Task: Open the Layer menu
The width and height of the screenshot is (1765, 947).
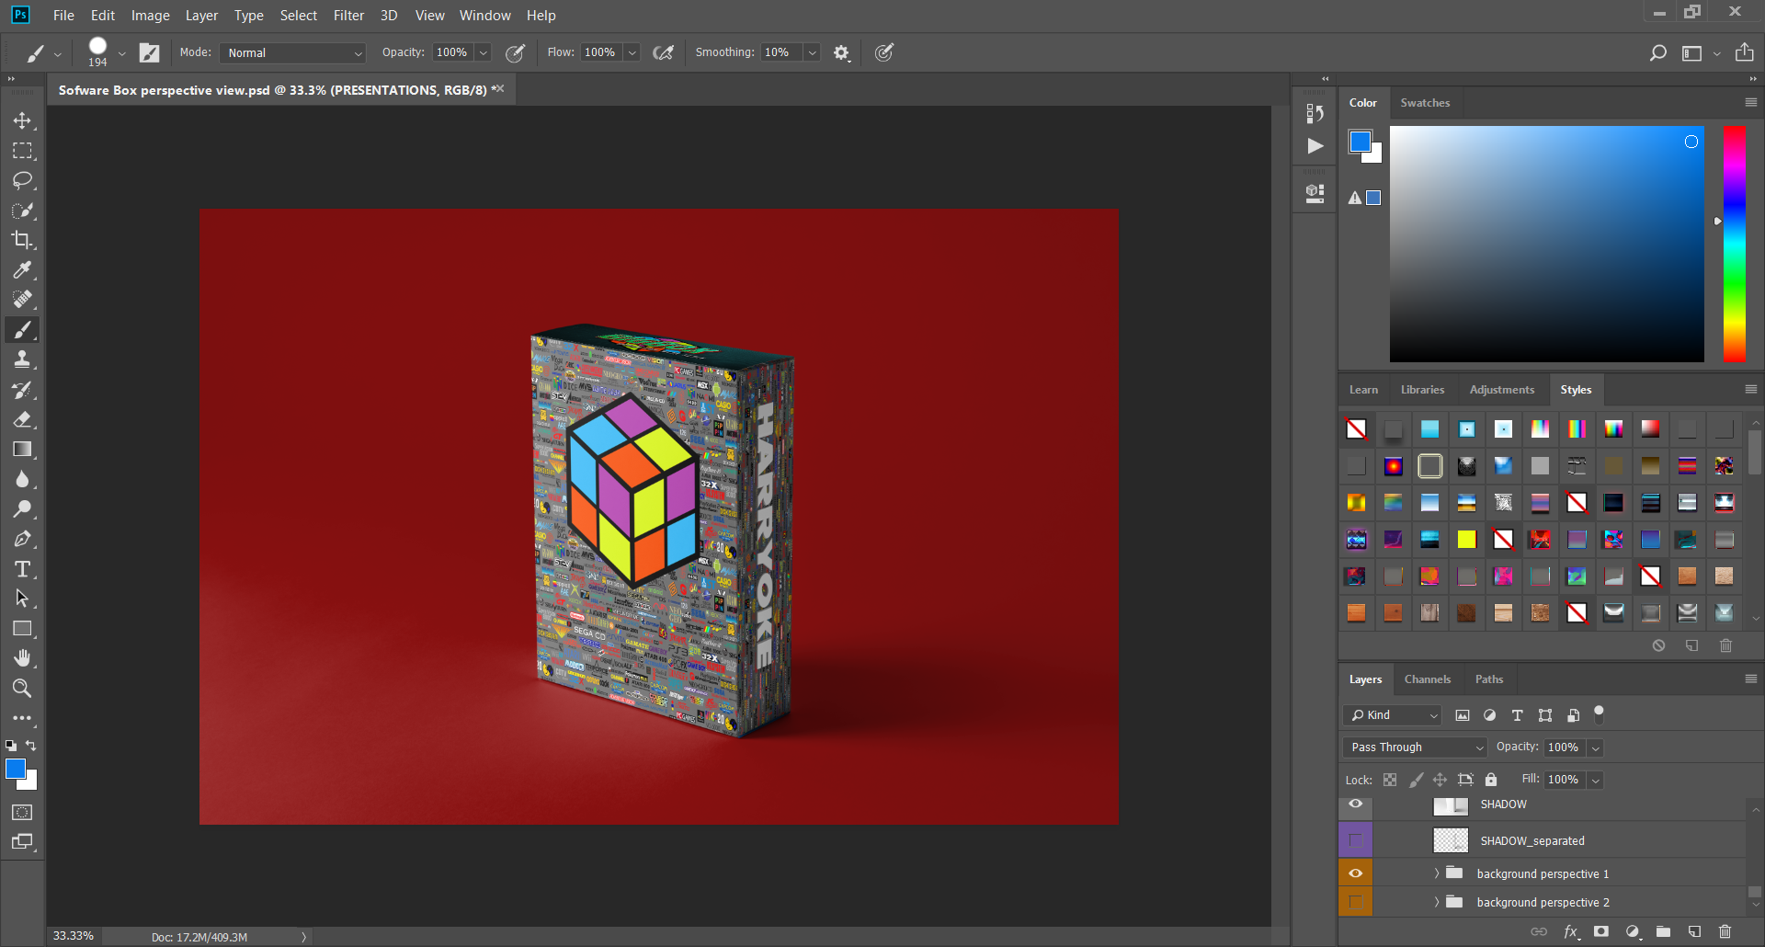Action: pos(201,16)
